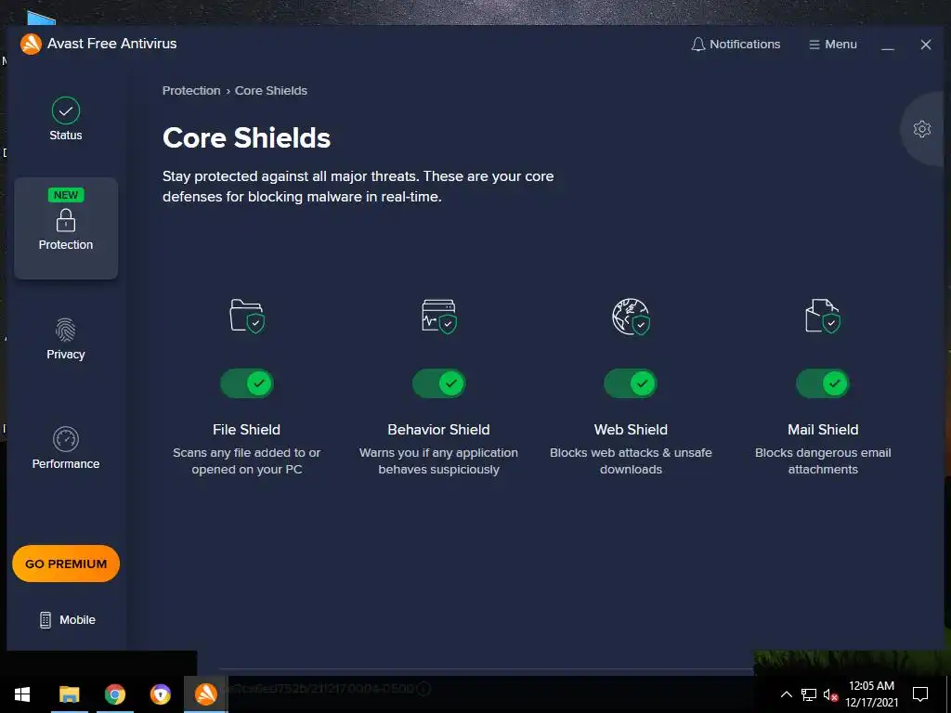Disable the Mail Shield toggle
951x713 pixels.
pyautogui.click(x=823, y=383)
